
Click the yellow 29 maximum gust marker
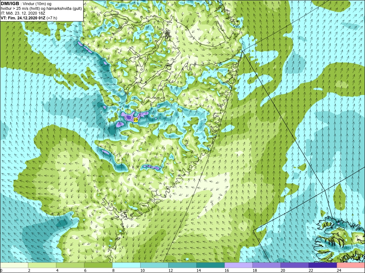coord(136,120)
